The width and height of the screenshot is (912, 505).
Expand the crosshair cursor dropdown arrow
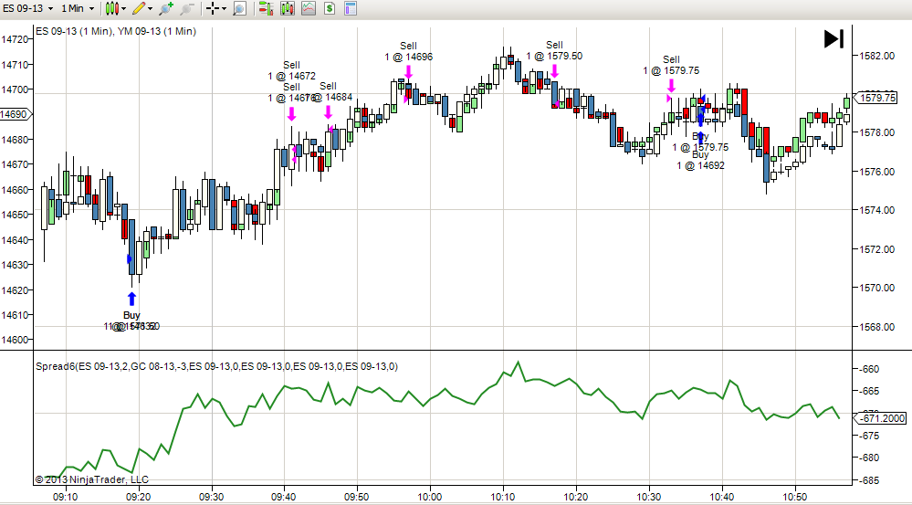click(x=224, y=9)
